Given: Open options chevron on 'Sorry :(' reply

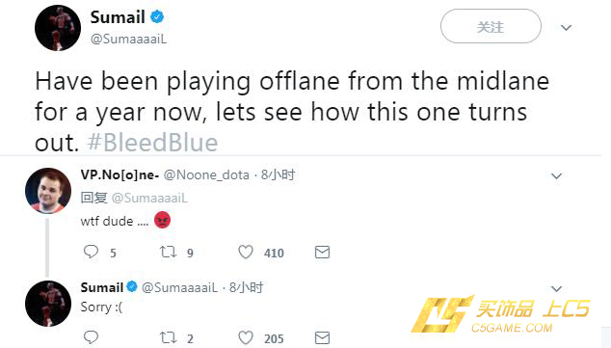Looking at the screenshot, I should click(556, 289).
